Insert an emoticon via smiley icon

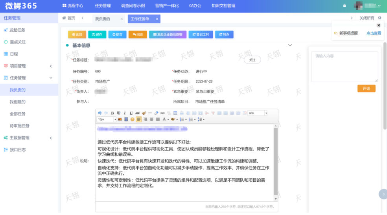pyautogui.click(x=132, y=119)
